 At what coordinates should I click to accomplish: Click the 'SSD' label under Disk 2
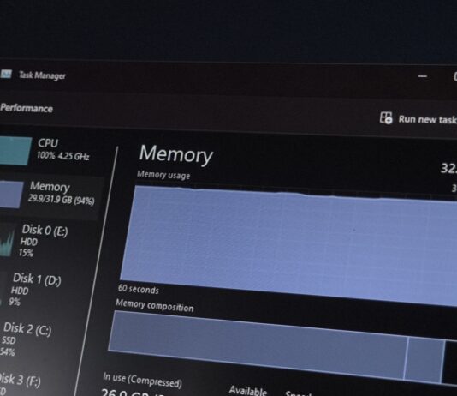point(9,340)
